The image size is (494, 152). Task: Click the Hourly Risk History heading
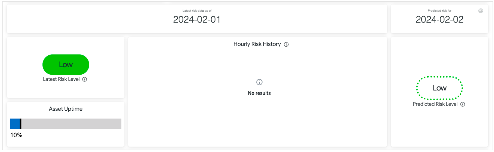click(257, 44)
